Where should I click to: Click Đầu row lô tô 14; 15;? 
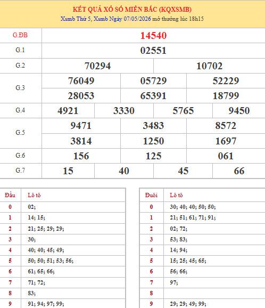pyautogui.click(x=36, y=217)
